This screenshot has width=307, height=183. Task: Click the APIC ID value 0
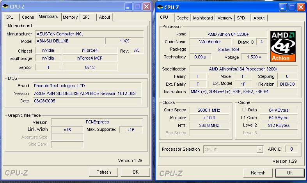[291, 149]
